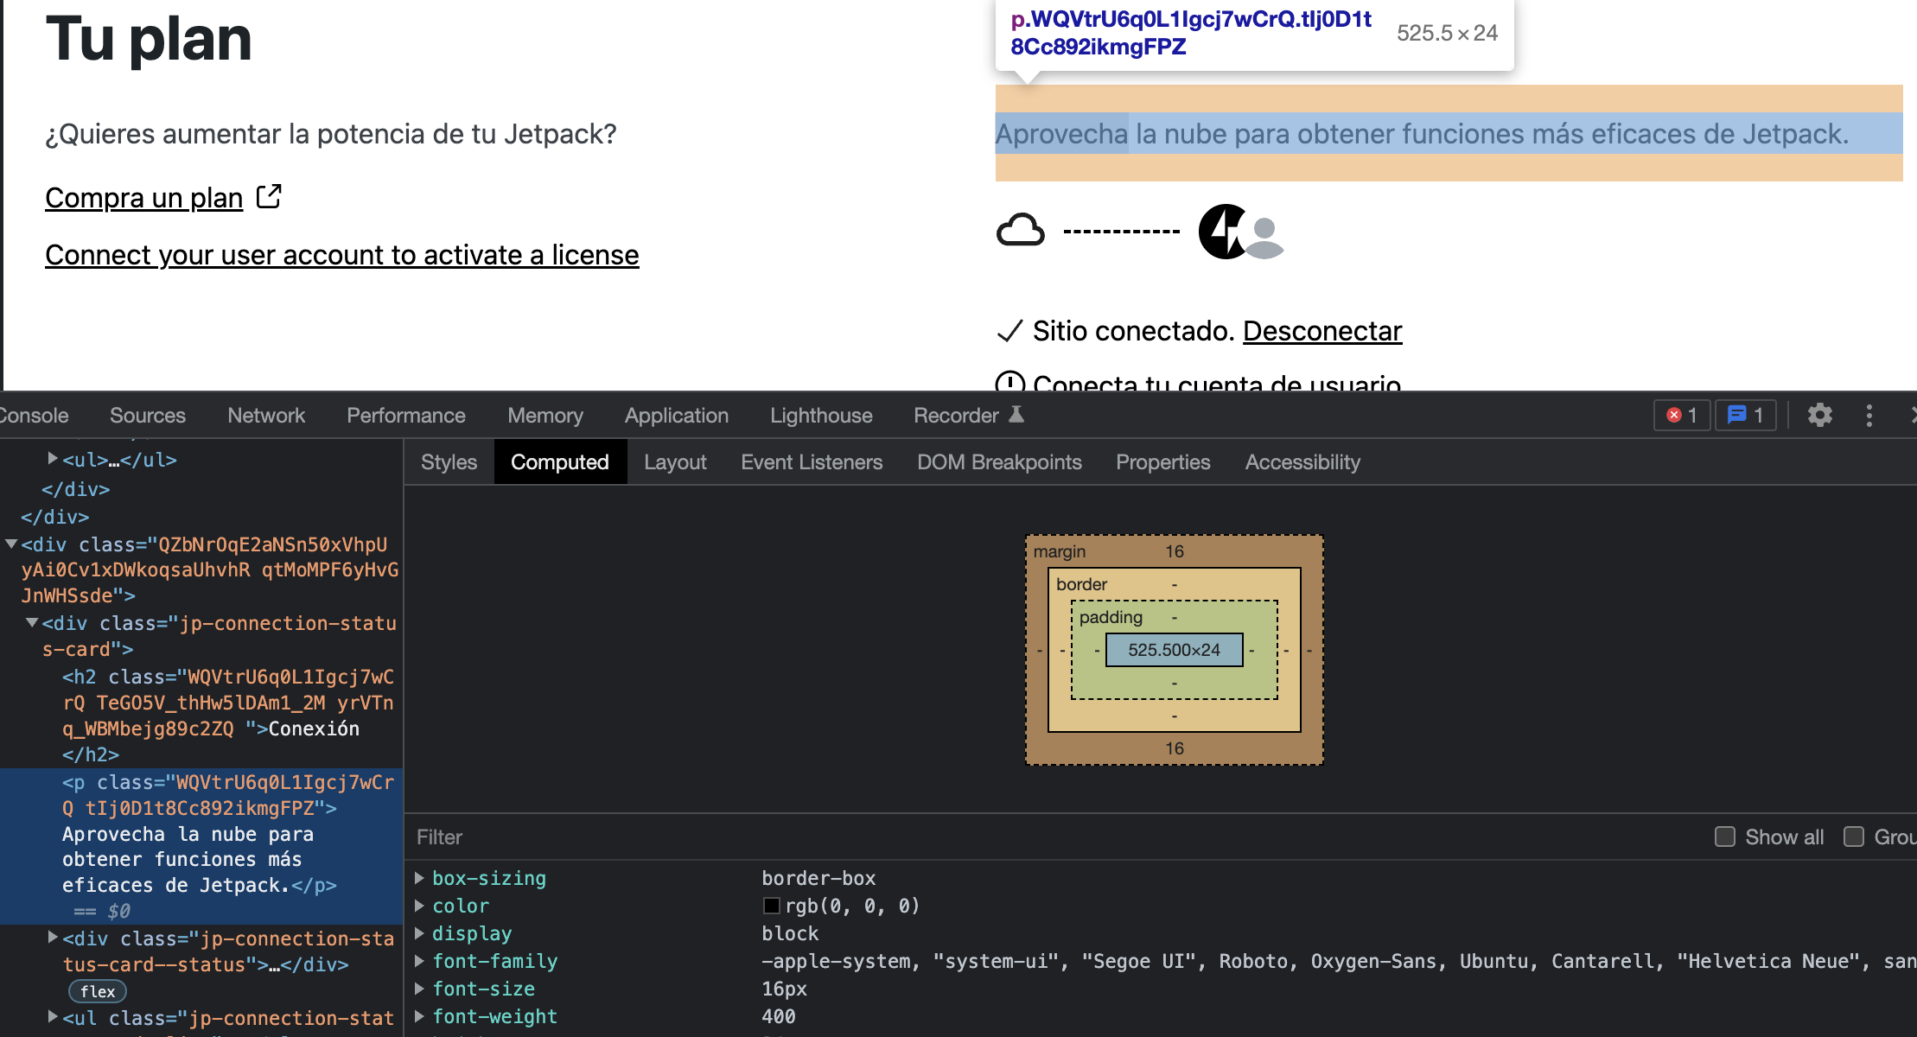Switch to the Styles tab
1917x1037 pixels.
coord(449,462)
